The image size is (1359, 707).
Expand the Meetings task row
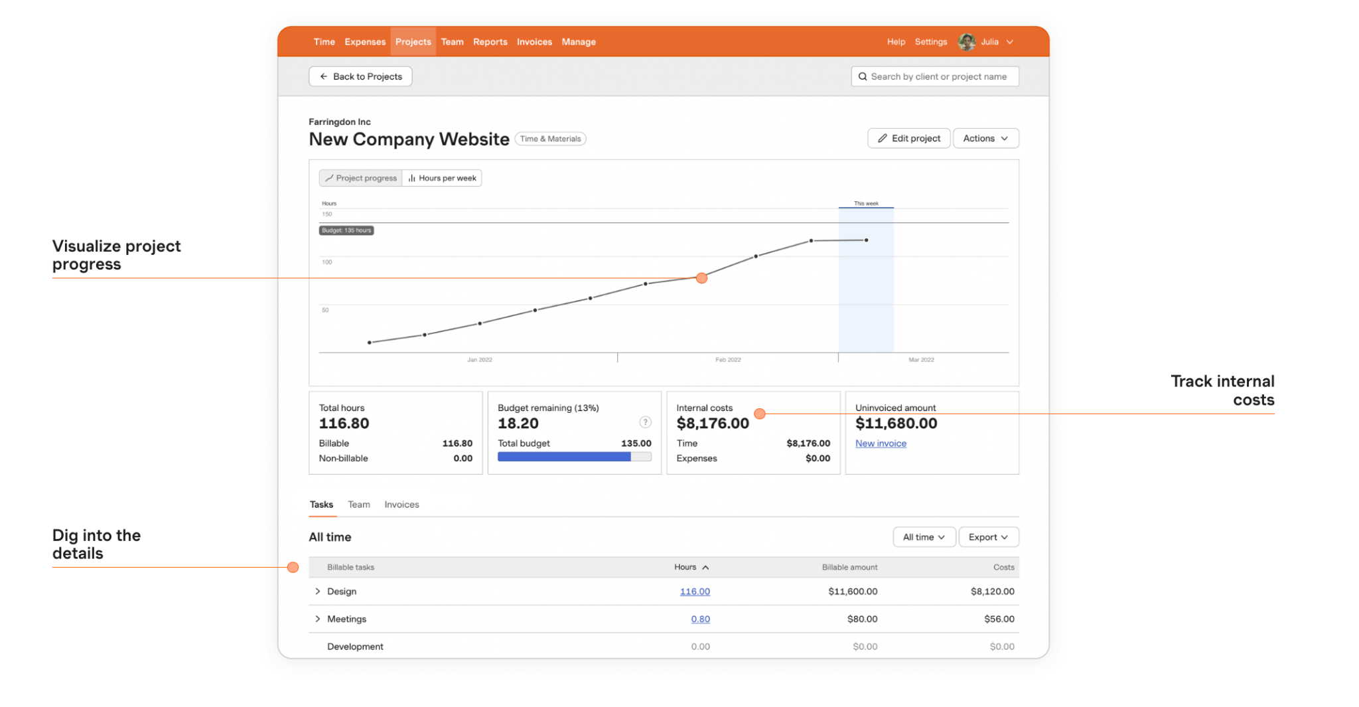tap(318, 619)
